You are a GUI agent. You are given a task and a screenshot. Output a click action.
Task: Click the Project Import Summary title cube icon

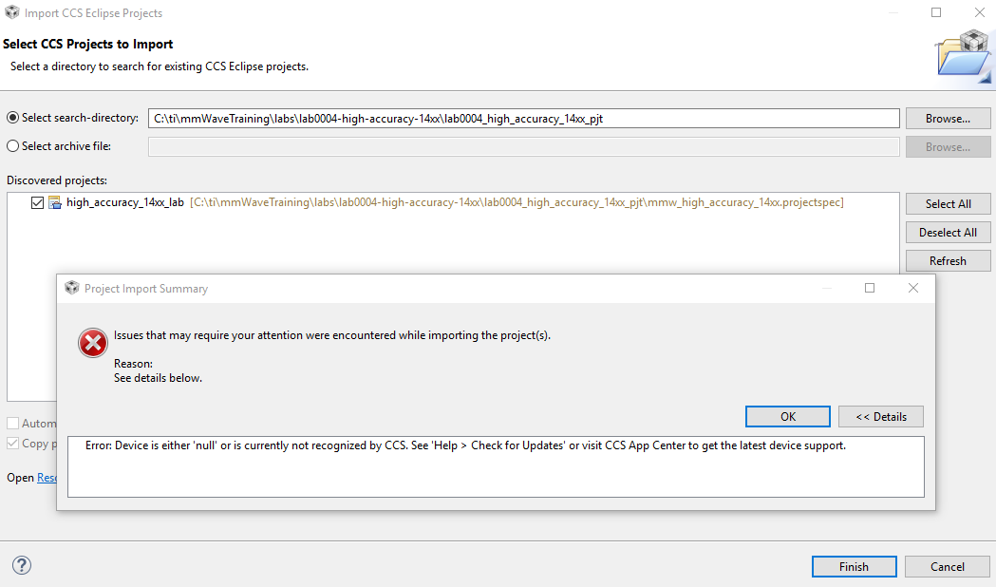coord(71,288)
